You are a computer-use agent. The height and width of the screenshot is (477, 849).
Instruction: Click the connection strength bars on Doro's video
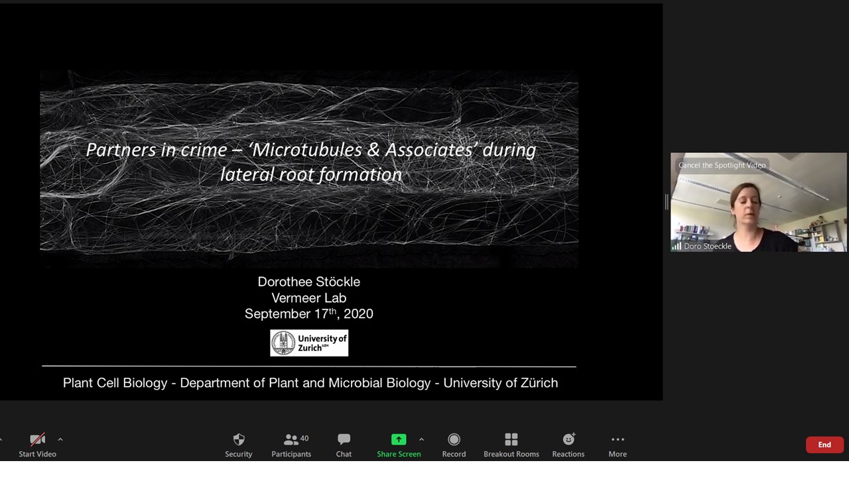coord(677,246)
